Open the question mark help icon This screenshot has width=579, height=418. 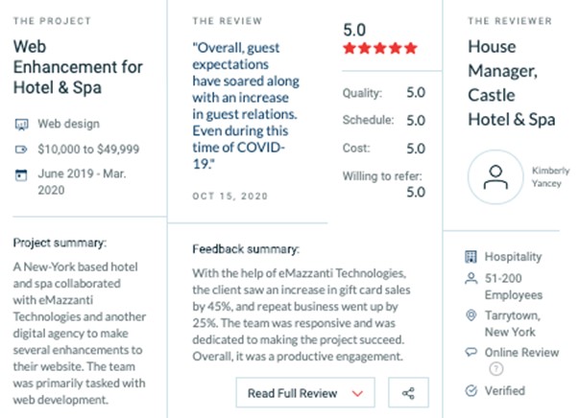pos(496,368)
